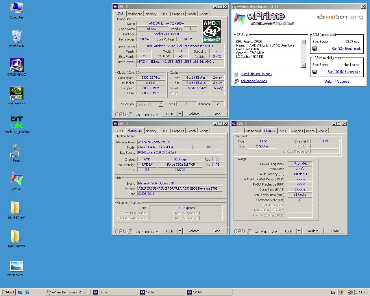The width and height of the screenshot is (370, 296).
Task: Click the save icon beside 32M benchmark
Action: pyautogui.click(x=314, y=49)
